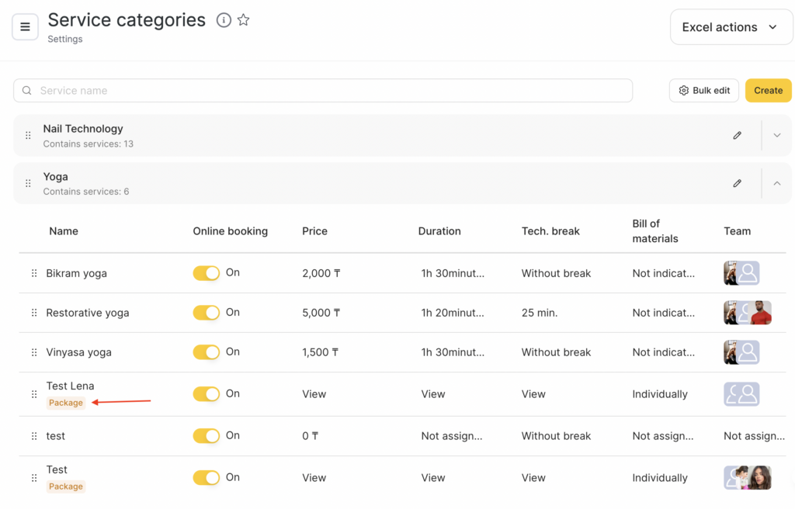The height and width of the screenshot is (509, 795).
Task: Toggle online booking for Restorative yoga
Action: click(x=207, y=313)
